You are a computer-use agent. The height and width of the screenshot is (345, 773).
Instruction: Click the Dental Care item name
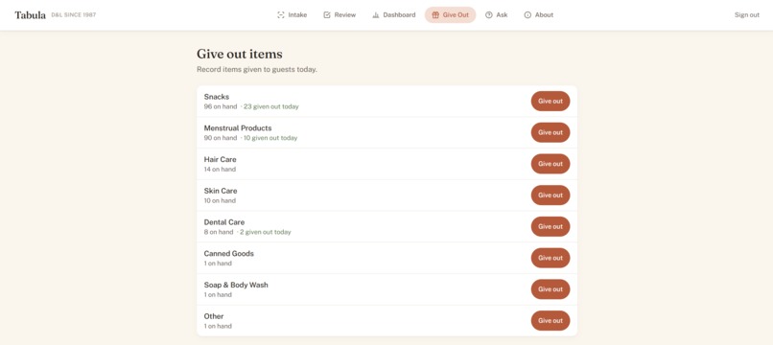(x=224, y=222)
